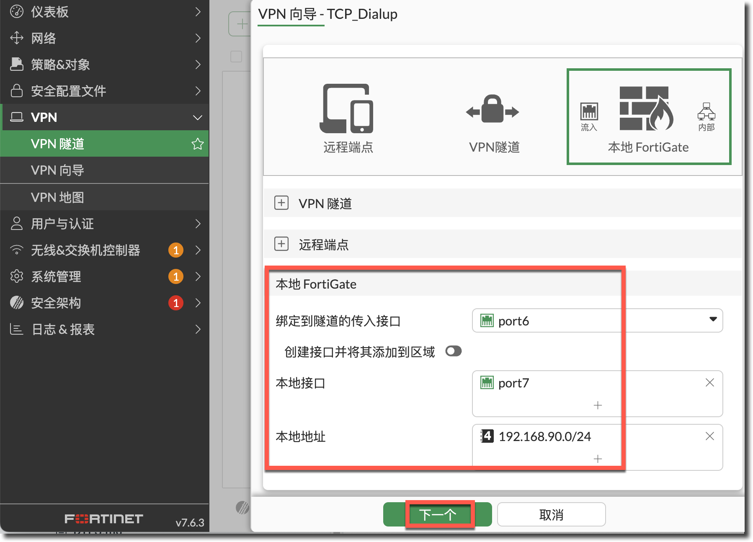753x542 pixels.
Task: Click the VPN 向导 - TCP_Dialup title
Action: coord(328,14)
